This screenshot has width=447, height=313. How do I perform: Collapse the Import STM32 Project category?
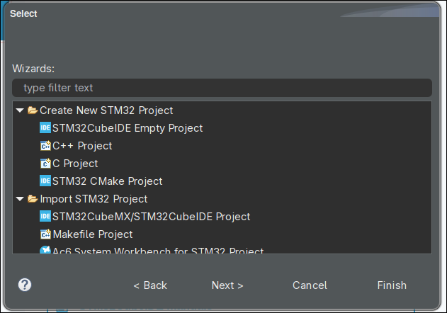pyautogui.click(x=20, y=199)
